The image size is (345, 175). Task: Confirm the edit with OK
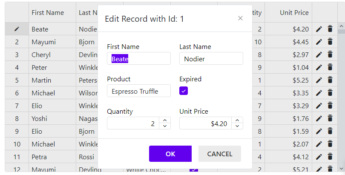(x=170, y=154)
